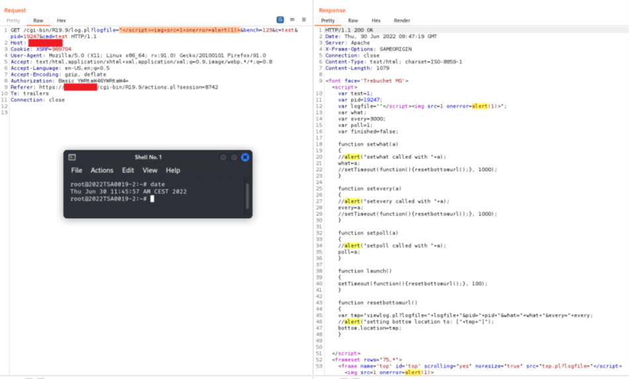Click the 'var pid=19247;' line
629x379 pixels.
point(360,100)
